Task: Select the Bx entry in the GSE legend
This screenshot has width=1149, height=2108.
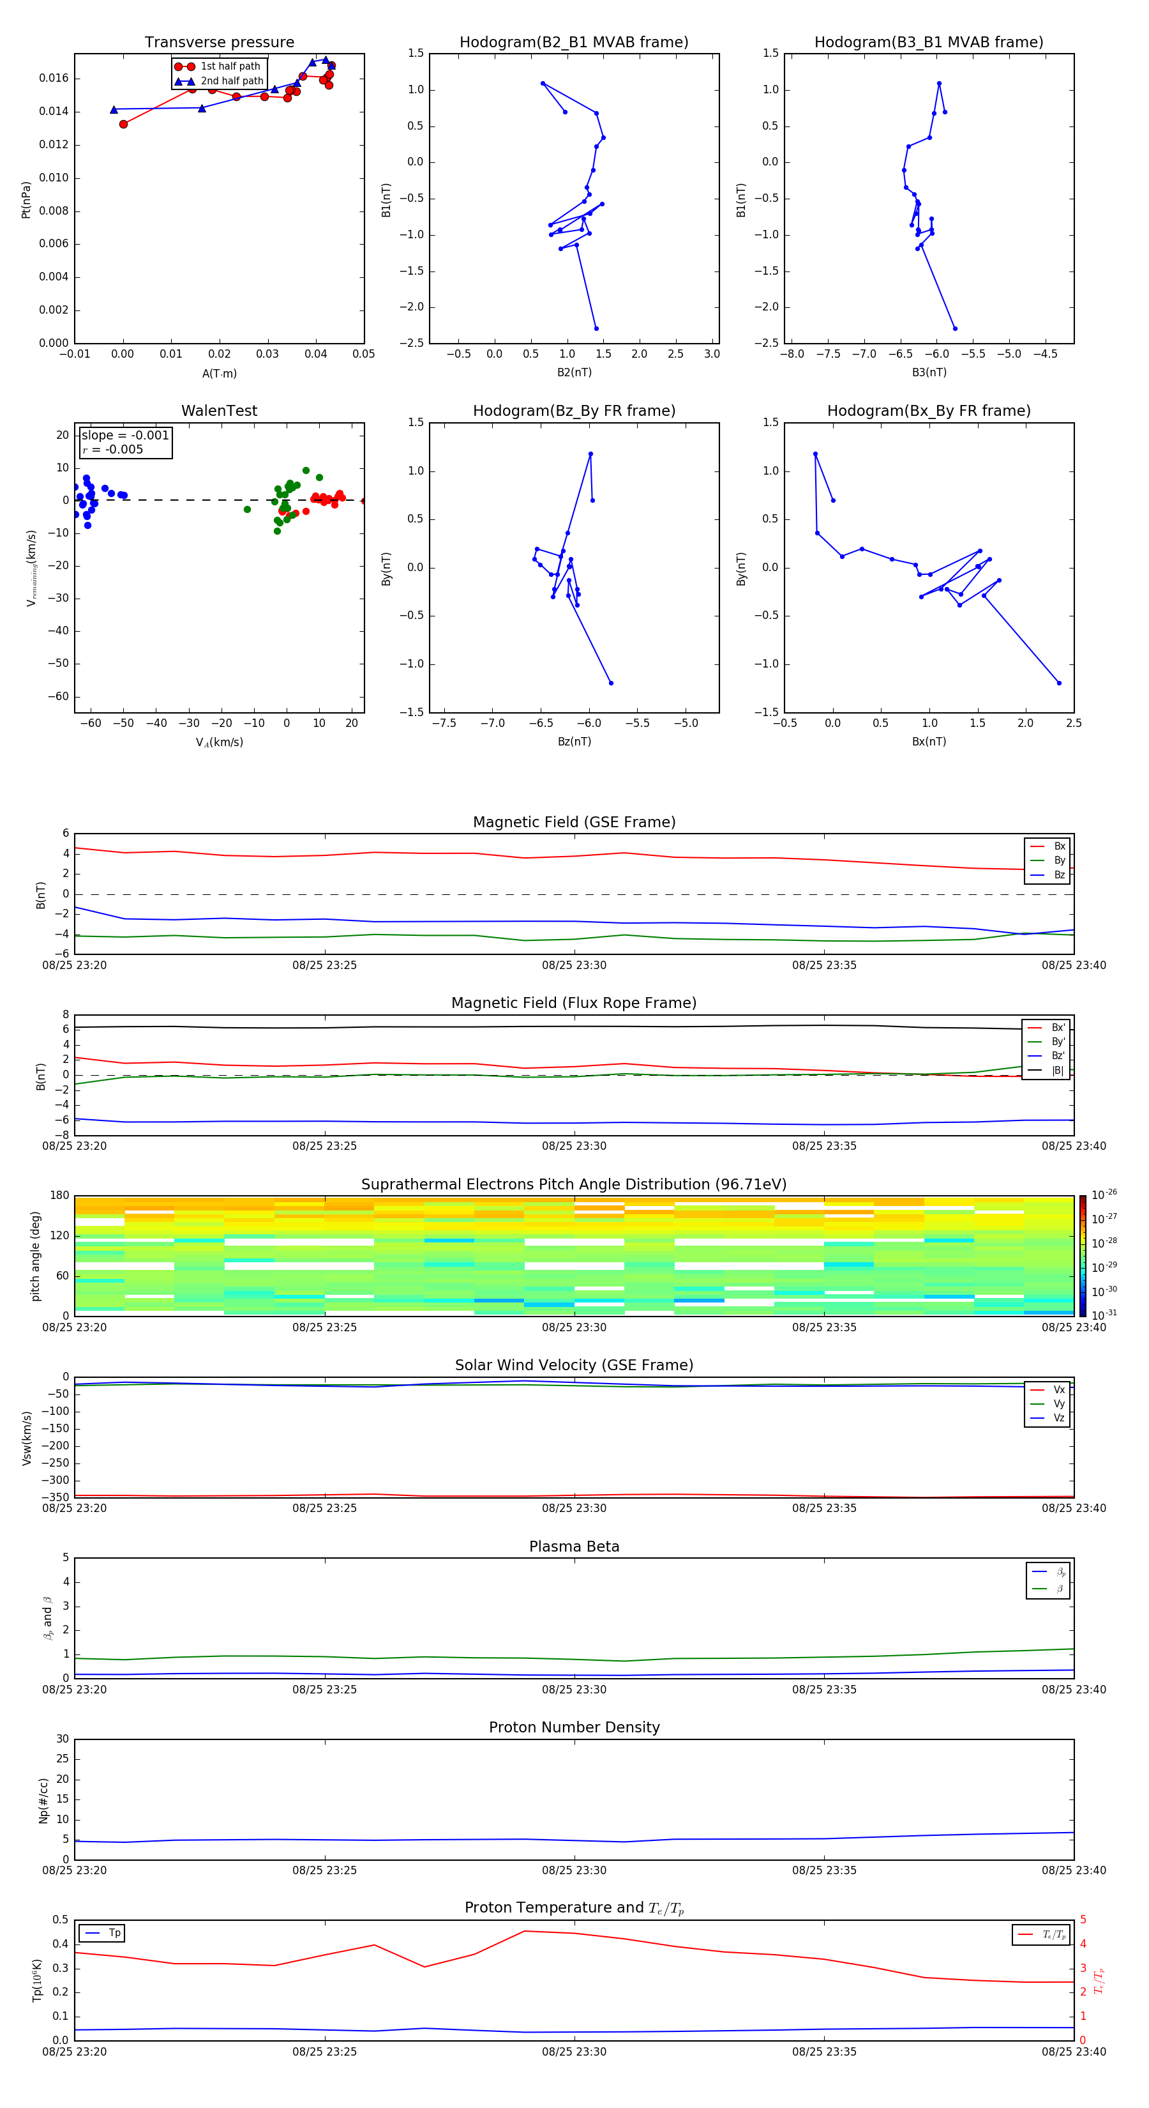Action: tap(1048, 846)
